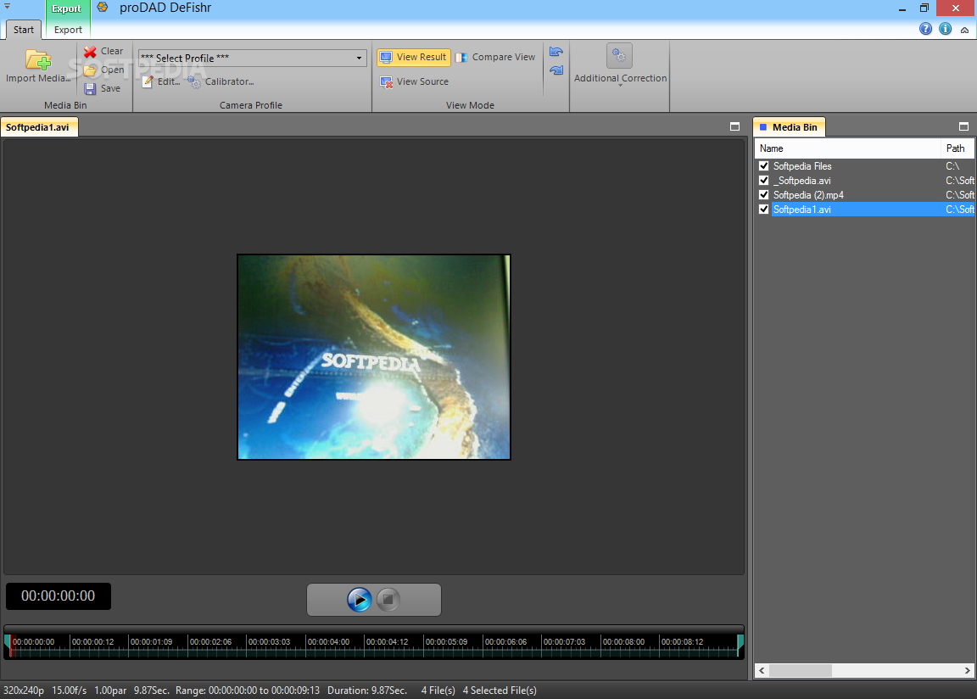Viewport: 977px width, 699px height.
Task: Click the lower rotate arrow icon
Action: (556, 70)
